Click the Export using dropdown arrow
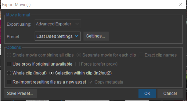The width and height of the screenshot is (187, 101). pyautogui.click(x=77, y=24)
